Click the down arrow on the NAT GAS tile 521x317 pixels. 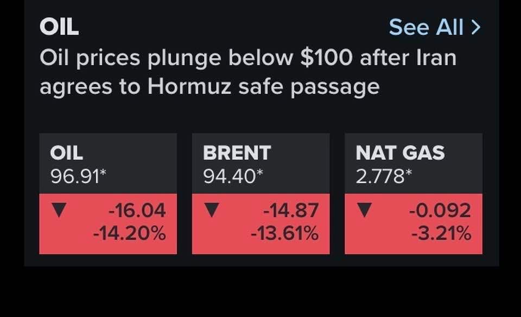(x=364, y=210)
